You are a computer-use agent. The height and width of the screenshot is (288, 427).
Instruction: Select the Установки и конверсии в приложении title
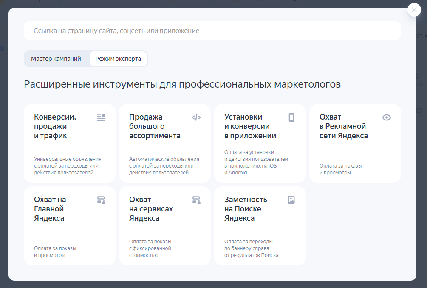[250, 126]
